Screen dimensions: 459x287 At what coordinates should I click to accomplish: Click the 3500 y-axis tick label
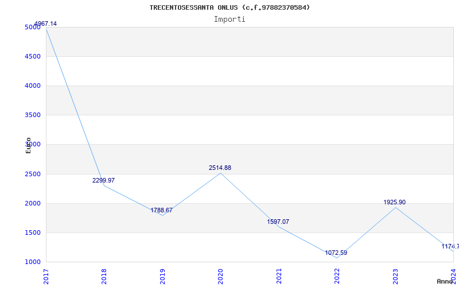33,115
